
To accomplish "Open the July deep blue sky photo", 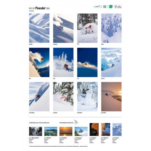I will (x=87, y=62).
